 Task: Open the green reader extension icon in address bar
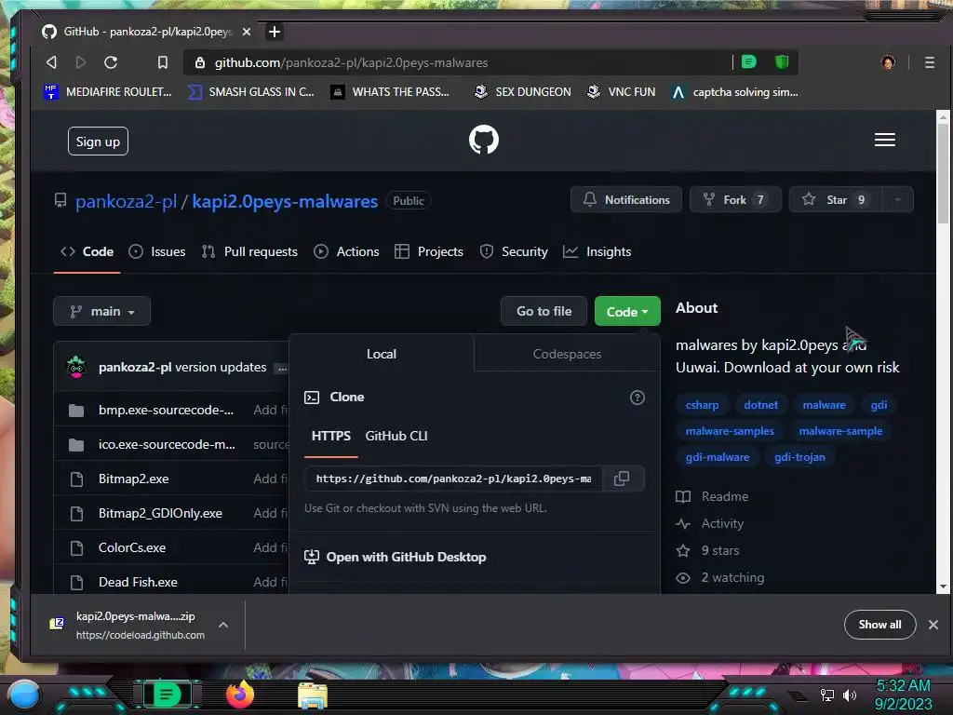tap(749, 62)
